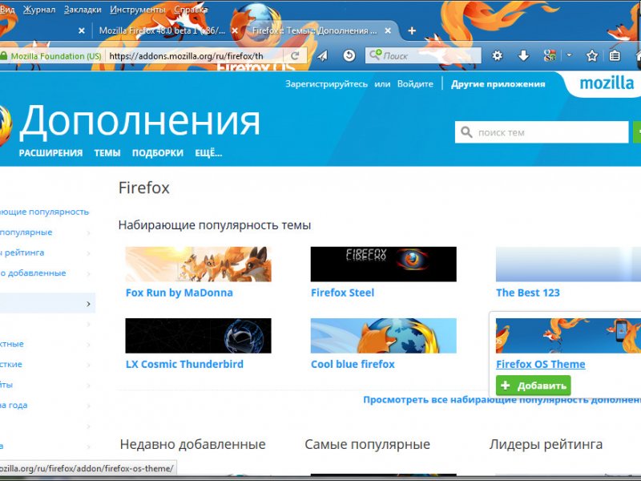The image size is (641, 481).
Task: Bookmark this page with the star icon
Action: [592, 55]
